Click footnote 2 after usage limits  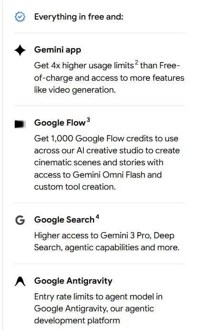[136, 63]
